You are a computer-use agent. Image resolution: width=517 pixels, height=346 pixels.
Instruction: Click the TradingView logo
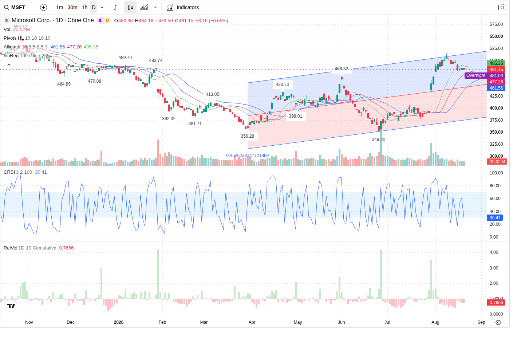(x=11, y=306)
